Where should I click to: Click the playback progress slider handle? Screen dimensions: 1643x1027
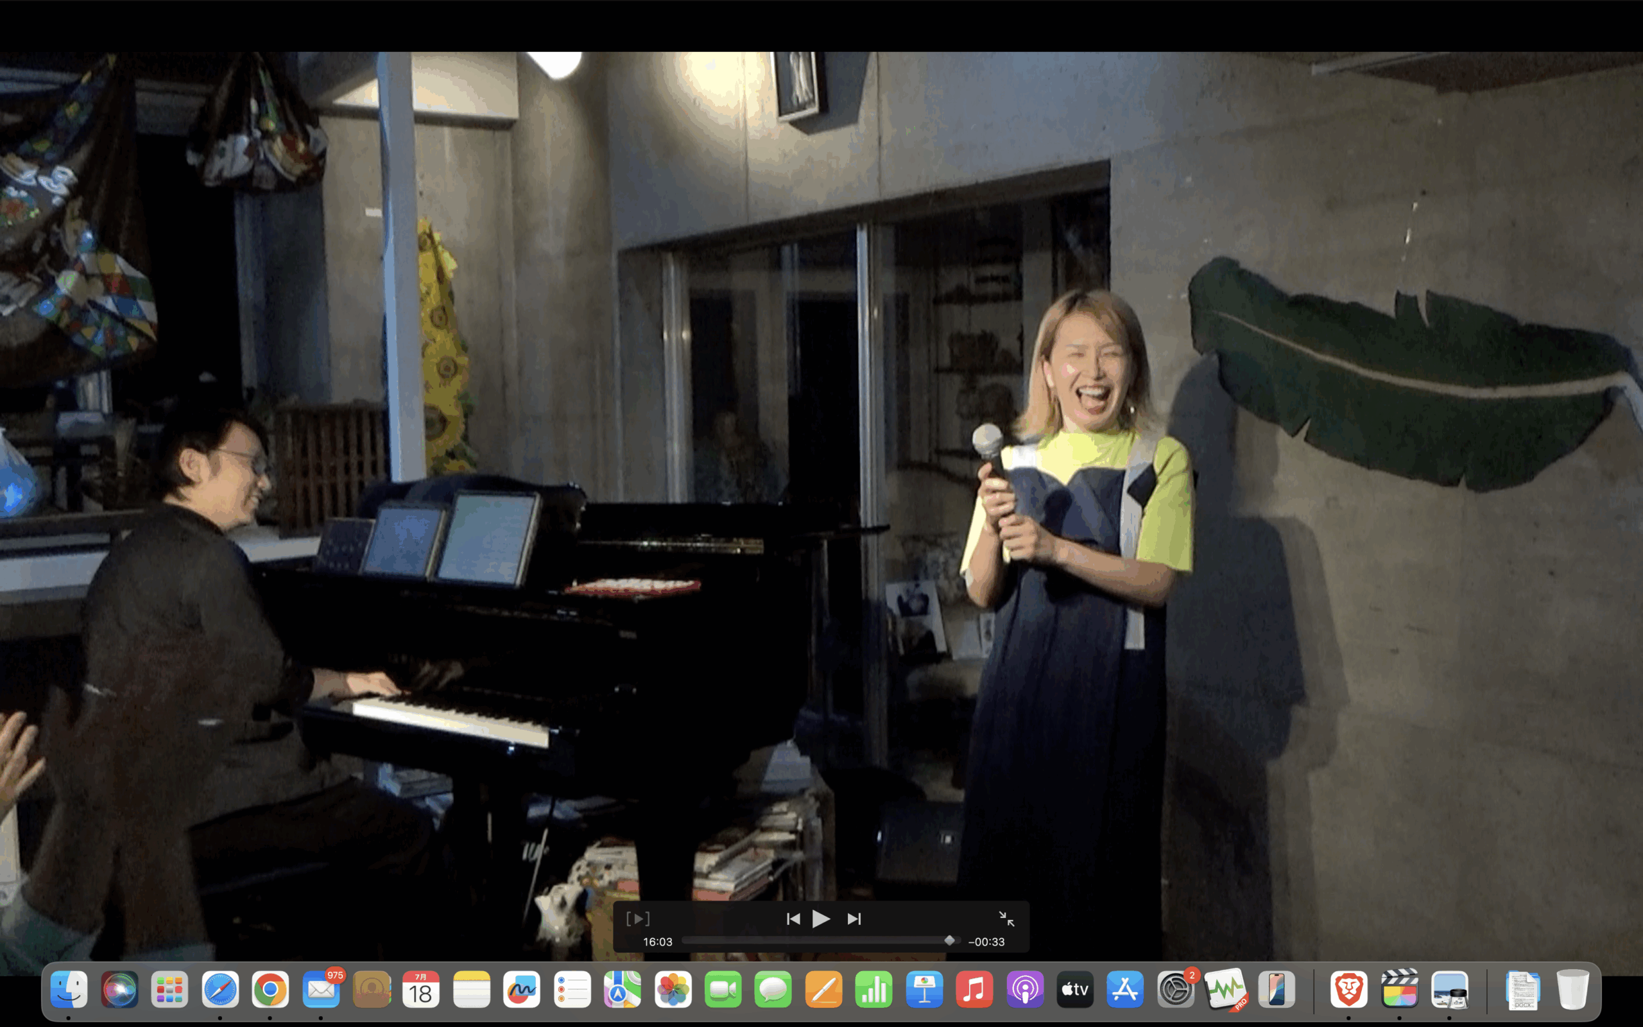[x=949, y=941]
